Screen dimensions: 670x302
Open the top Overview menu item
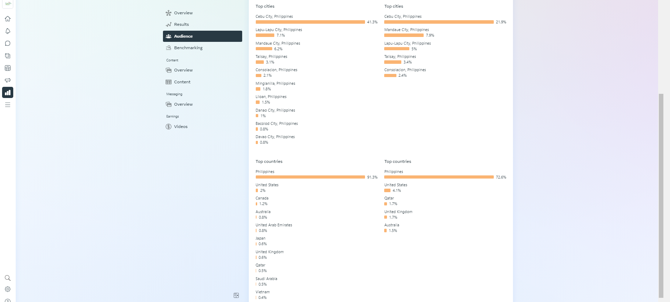click(202, 13)
